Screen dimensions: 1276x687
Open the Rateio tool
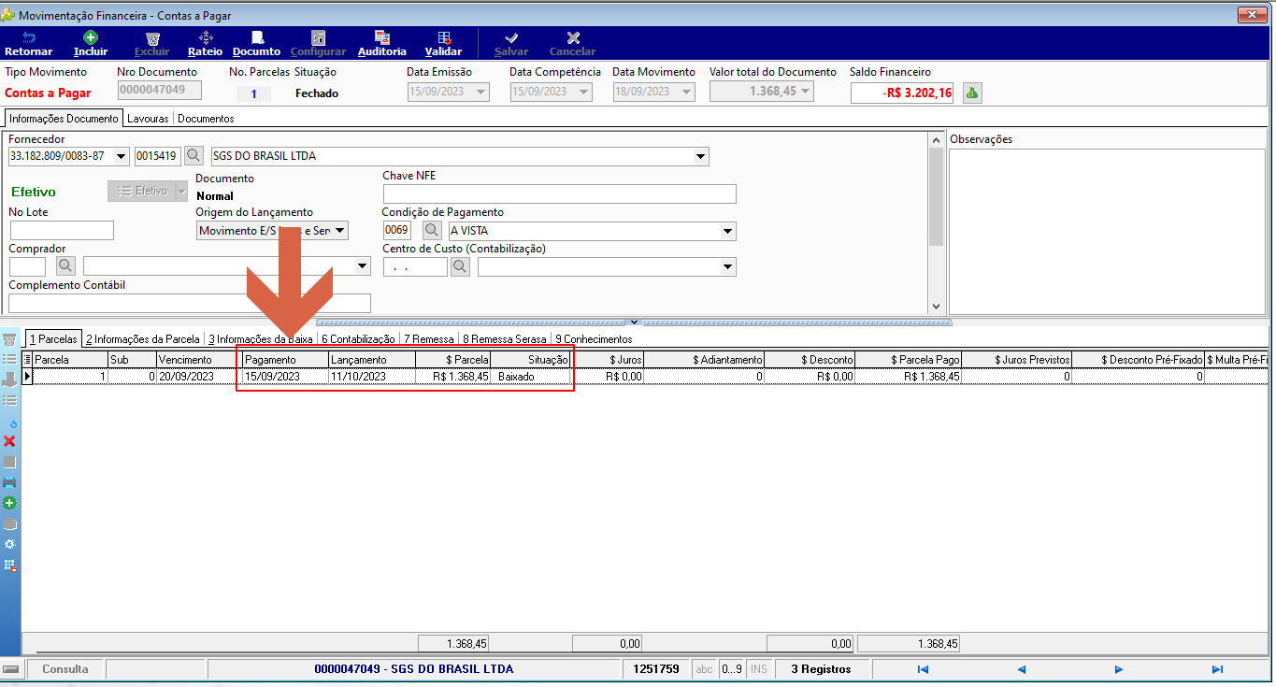(205, 44)
